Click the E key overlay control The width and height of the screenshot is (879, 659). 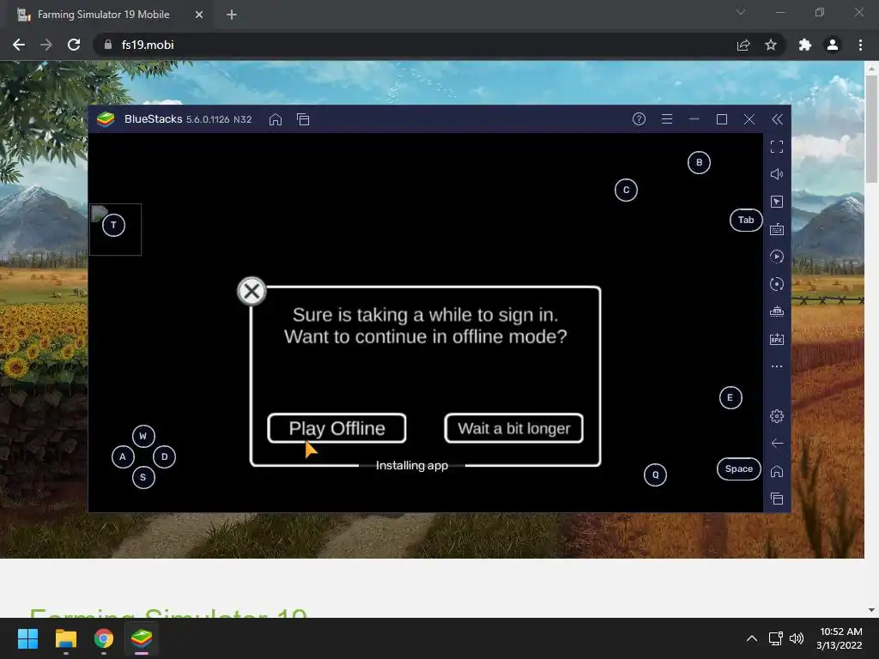tap(730, 398)
